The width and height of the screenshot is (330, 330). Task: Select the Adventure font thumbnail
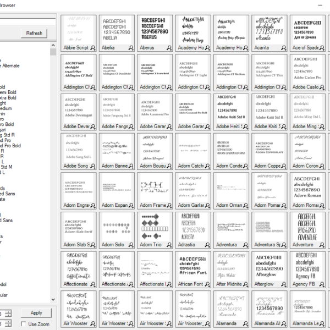pyautogui.click(x=307, y=229)
